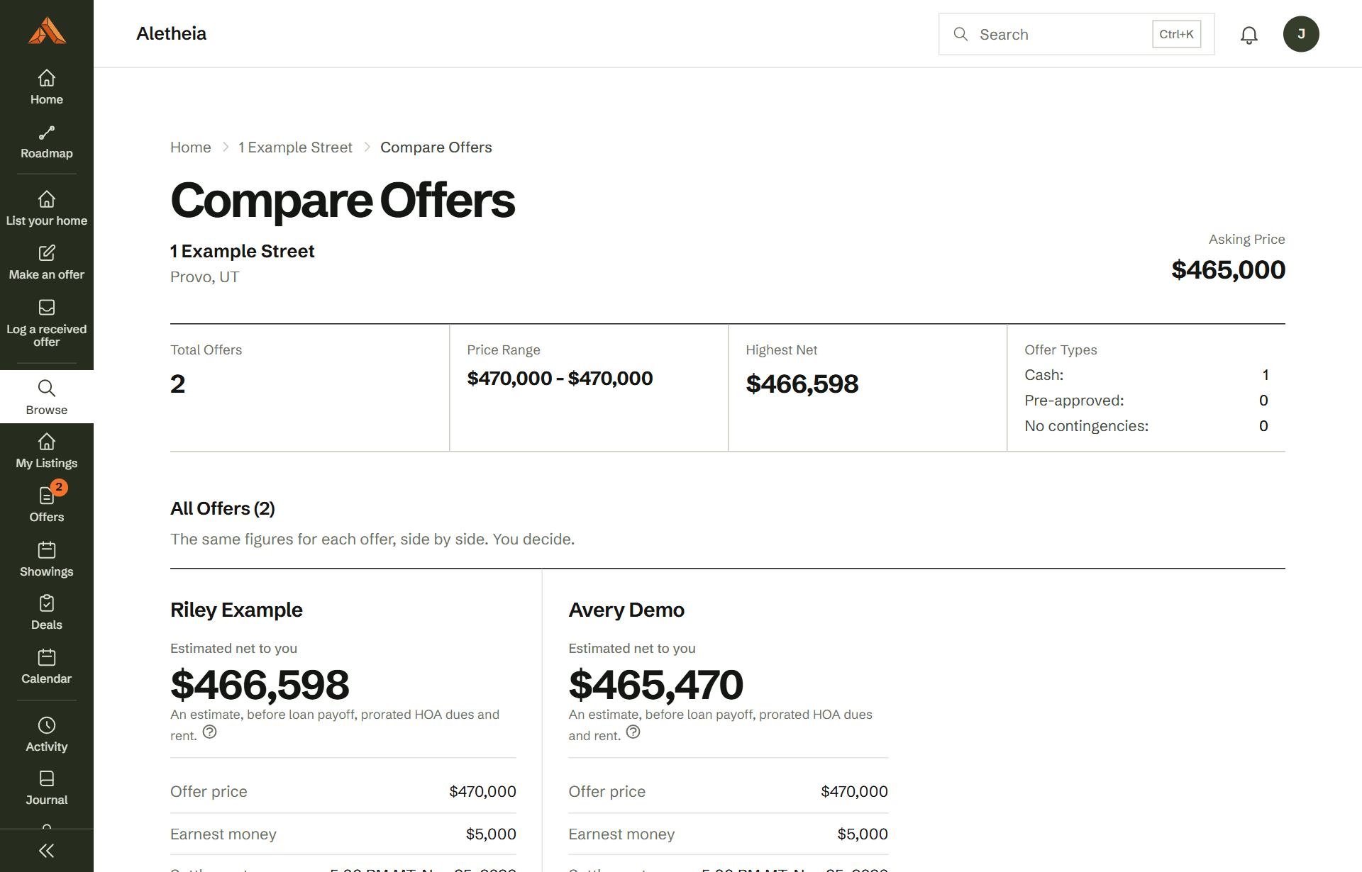Click the $466,598 Highest Net value
Screen dimensions: 1362x872
coord(802,384)
